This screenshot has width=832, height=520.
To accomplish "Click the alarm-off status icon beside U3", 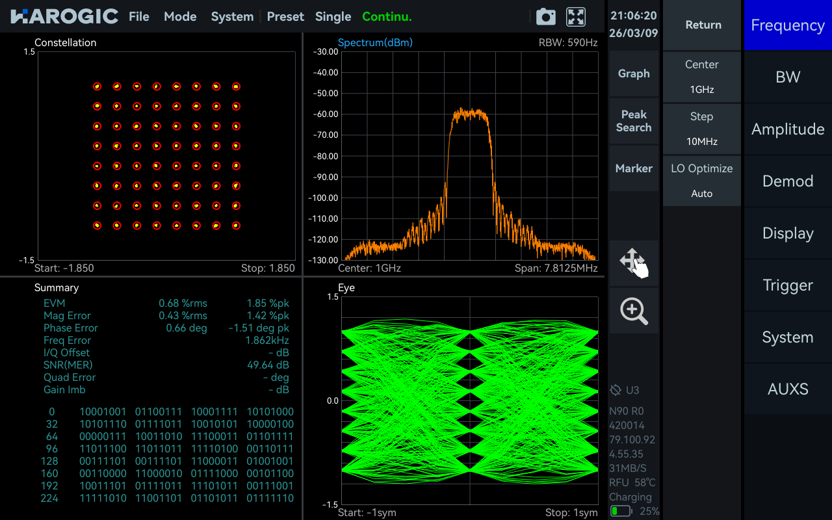I will point(615,391).
